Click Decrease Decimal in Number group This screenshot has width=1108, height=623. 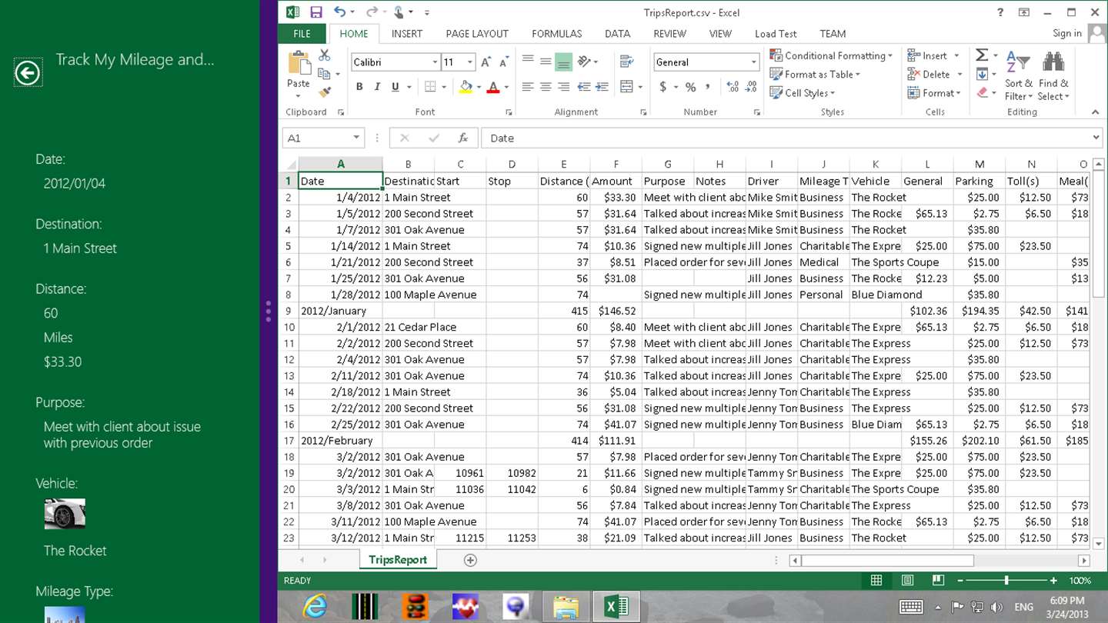[x=752, y=87]
